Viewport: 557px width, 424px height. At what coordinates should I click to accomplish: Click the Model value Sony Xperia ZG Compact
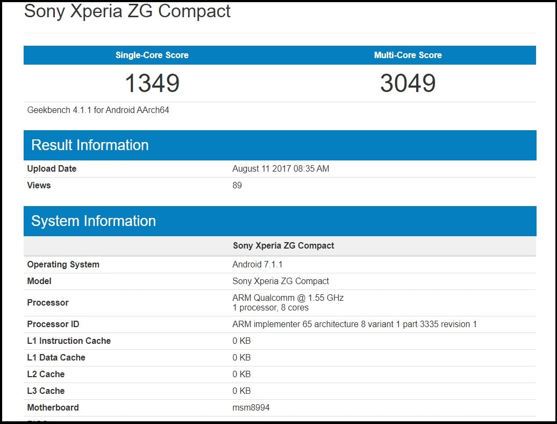281,281
